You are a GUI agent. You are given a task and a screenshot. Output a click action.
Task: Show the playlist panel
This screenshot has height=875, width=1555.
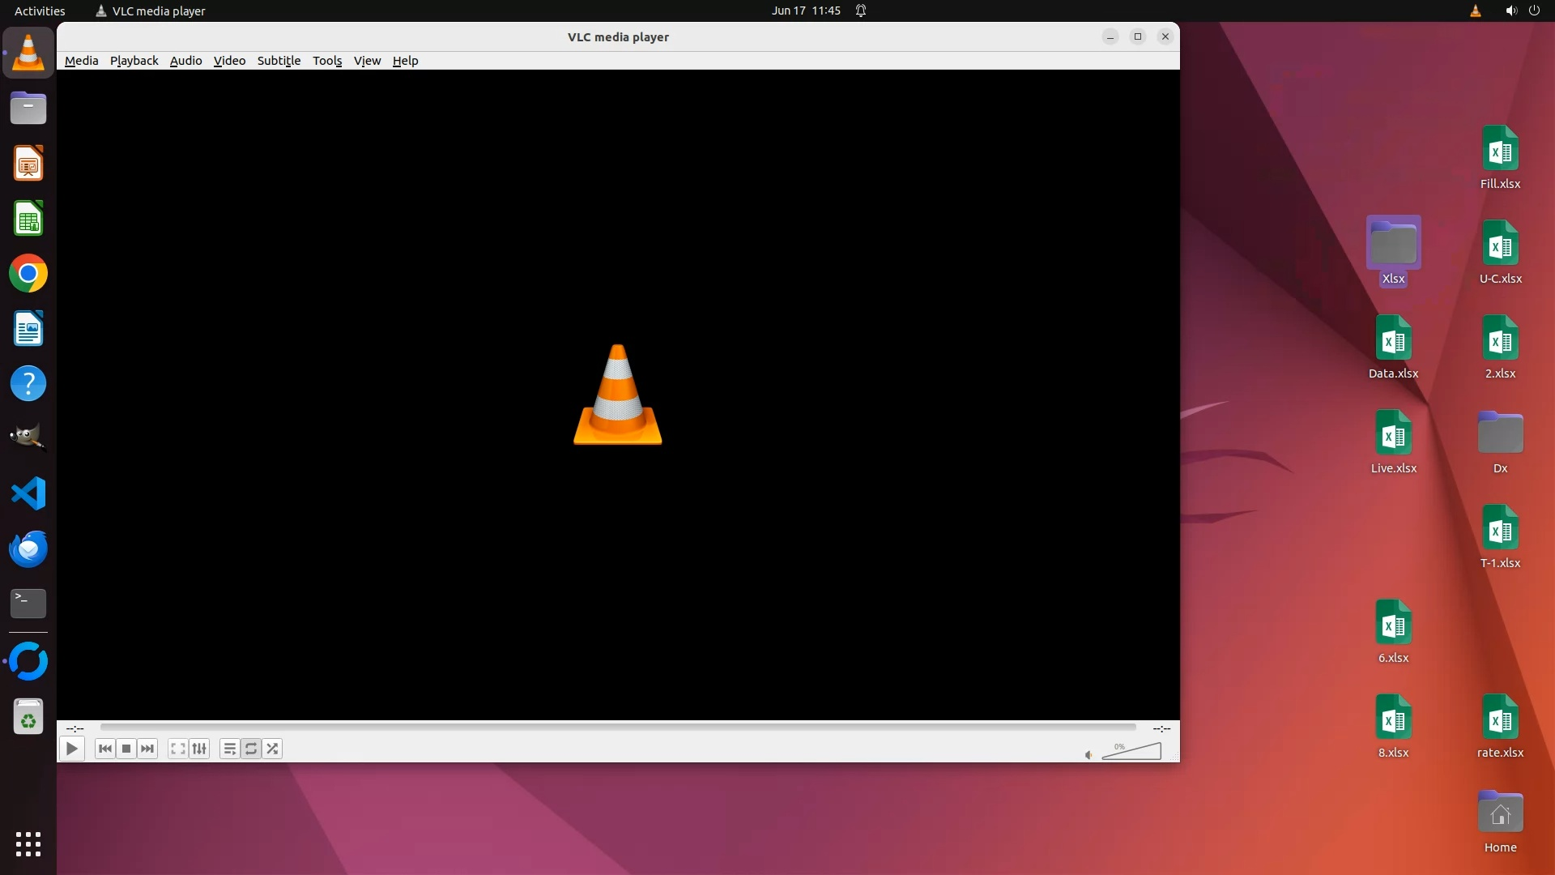230,749
